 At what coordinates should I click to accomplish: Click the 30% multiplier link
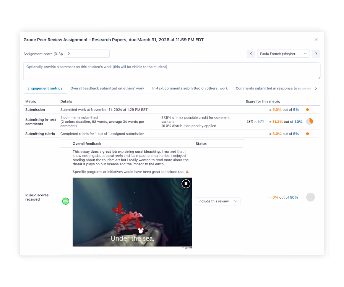[x=261, y=122]
